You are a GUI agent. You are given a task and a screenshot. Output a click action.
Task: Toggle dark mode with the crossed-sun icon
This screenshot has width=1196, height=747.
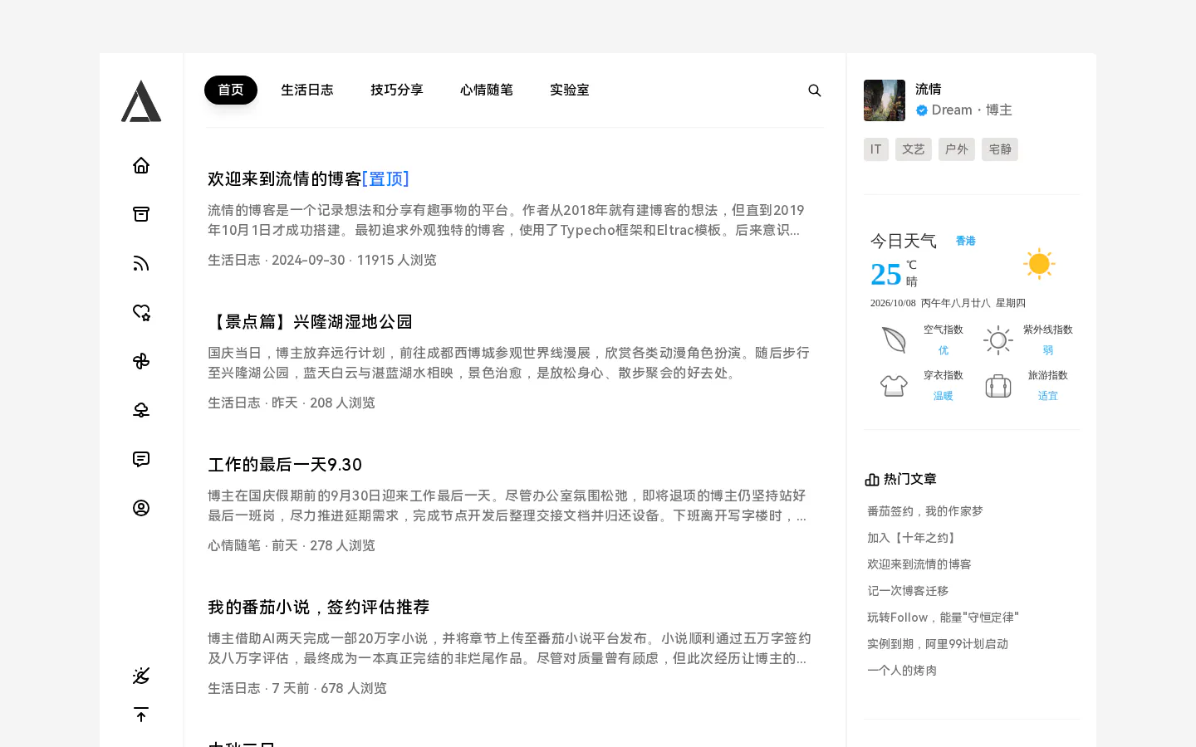(141, 676)
